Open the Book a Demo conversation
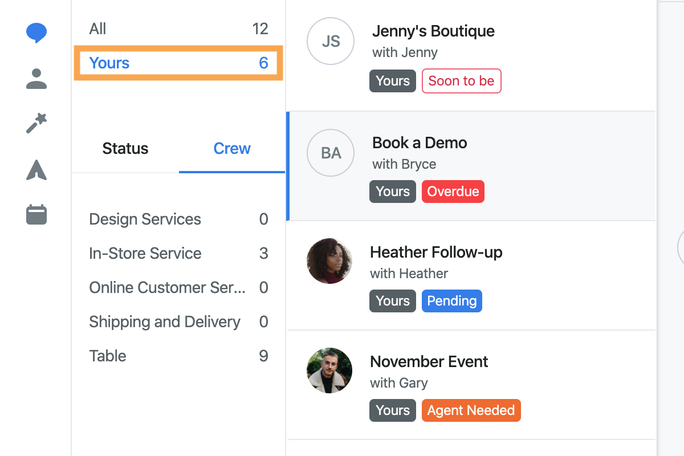 [x=471, y=166]
